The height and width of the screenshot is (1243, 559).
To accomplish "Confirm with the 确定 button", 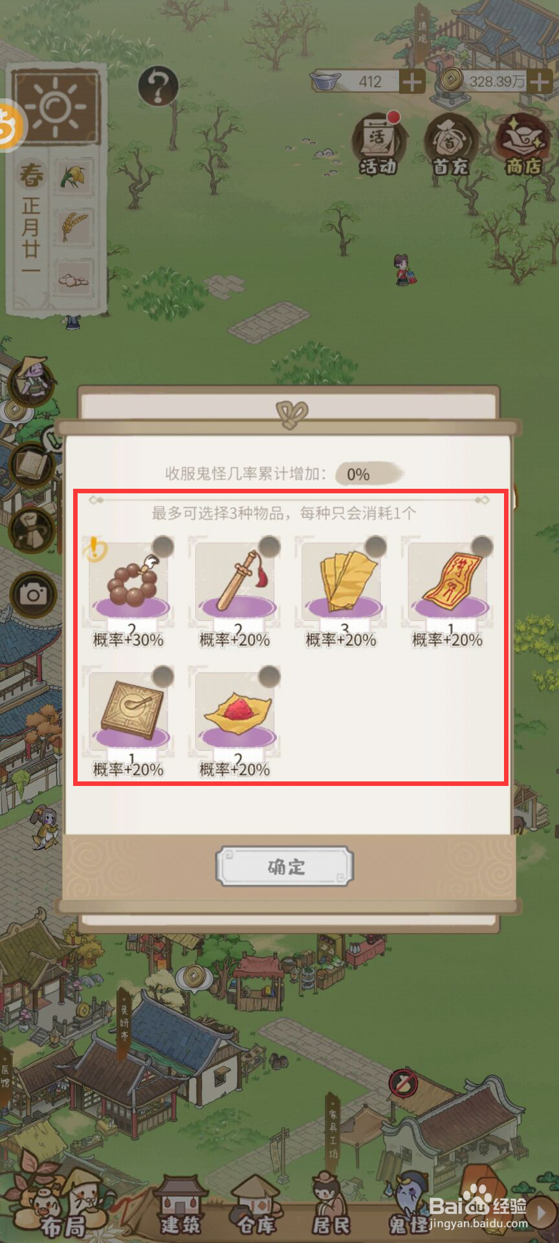I will pyautogui.click(x=285, y=866).
